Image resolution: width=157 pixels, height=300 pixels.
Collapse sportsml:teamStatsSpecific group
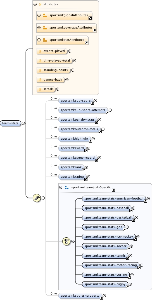pos(61,187)
